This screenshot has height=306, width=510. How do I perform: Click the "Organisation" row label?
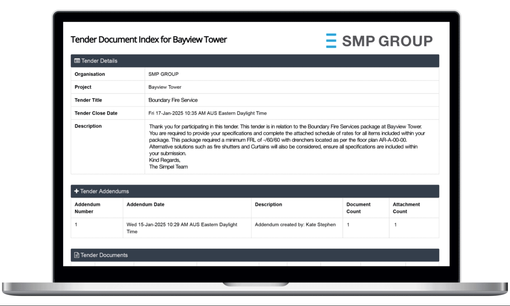90,74
